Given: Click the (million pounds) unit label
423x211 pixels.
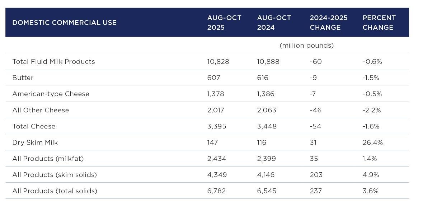Looking at the screenshot, I should click(306, 46).
